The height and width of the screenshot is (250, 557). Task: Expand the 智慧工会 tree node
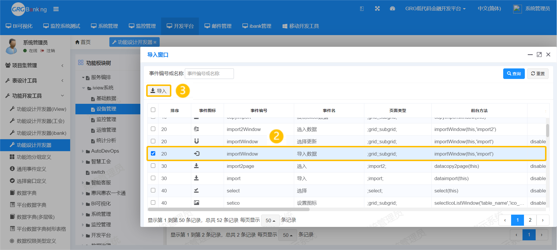[83, 162]
